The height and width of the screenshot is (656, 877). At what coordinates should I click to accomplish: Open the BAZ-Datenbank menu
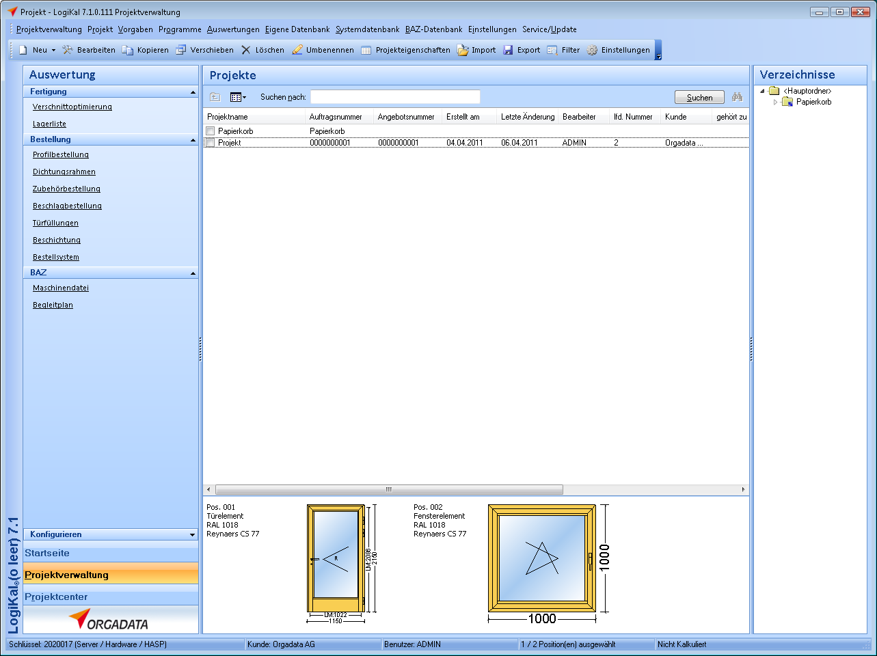[434, 29]
